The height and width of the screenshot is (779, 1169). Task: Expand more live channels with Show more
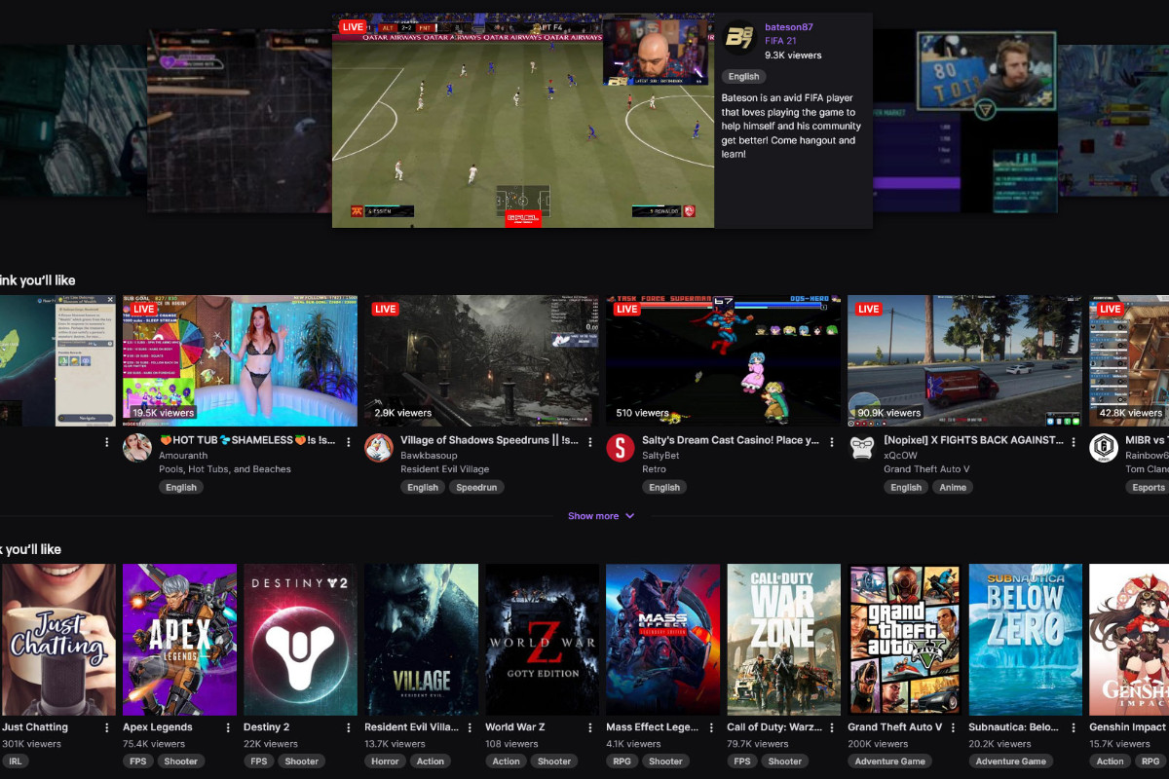coord(601,516)
